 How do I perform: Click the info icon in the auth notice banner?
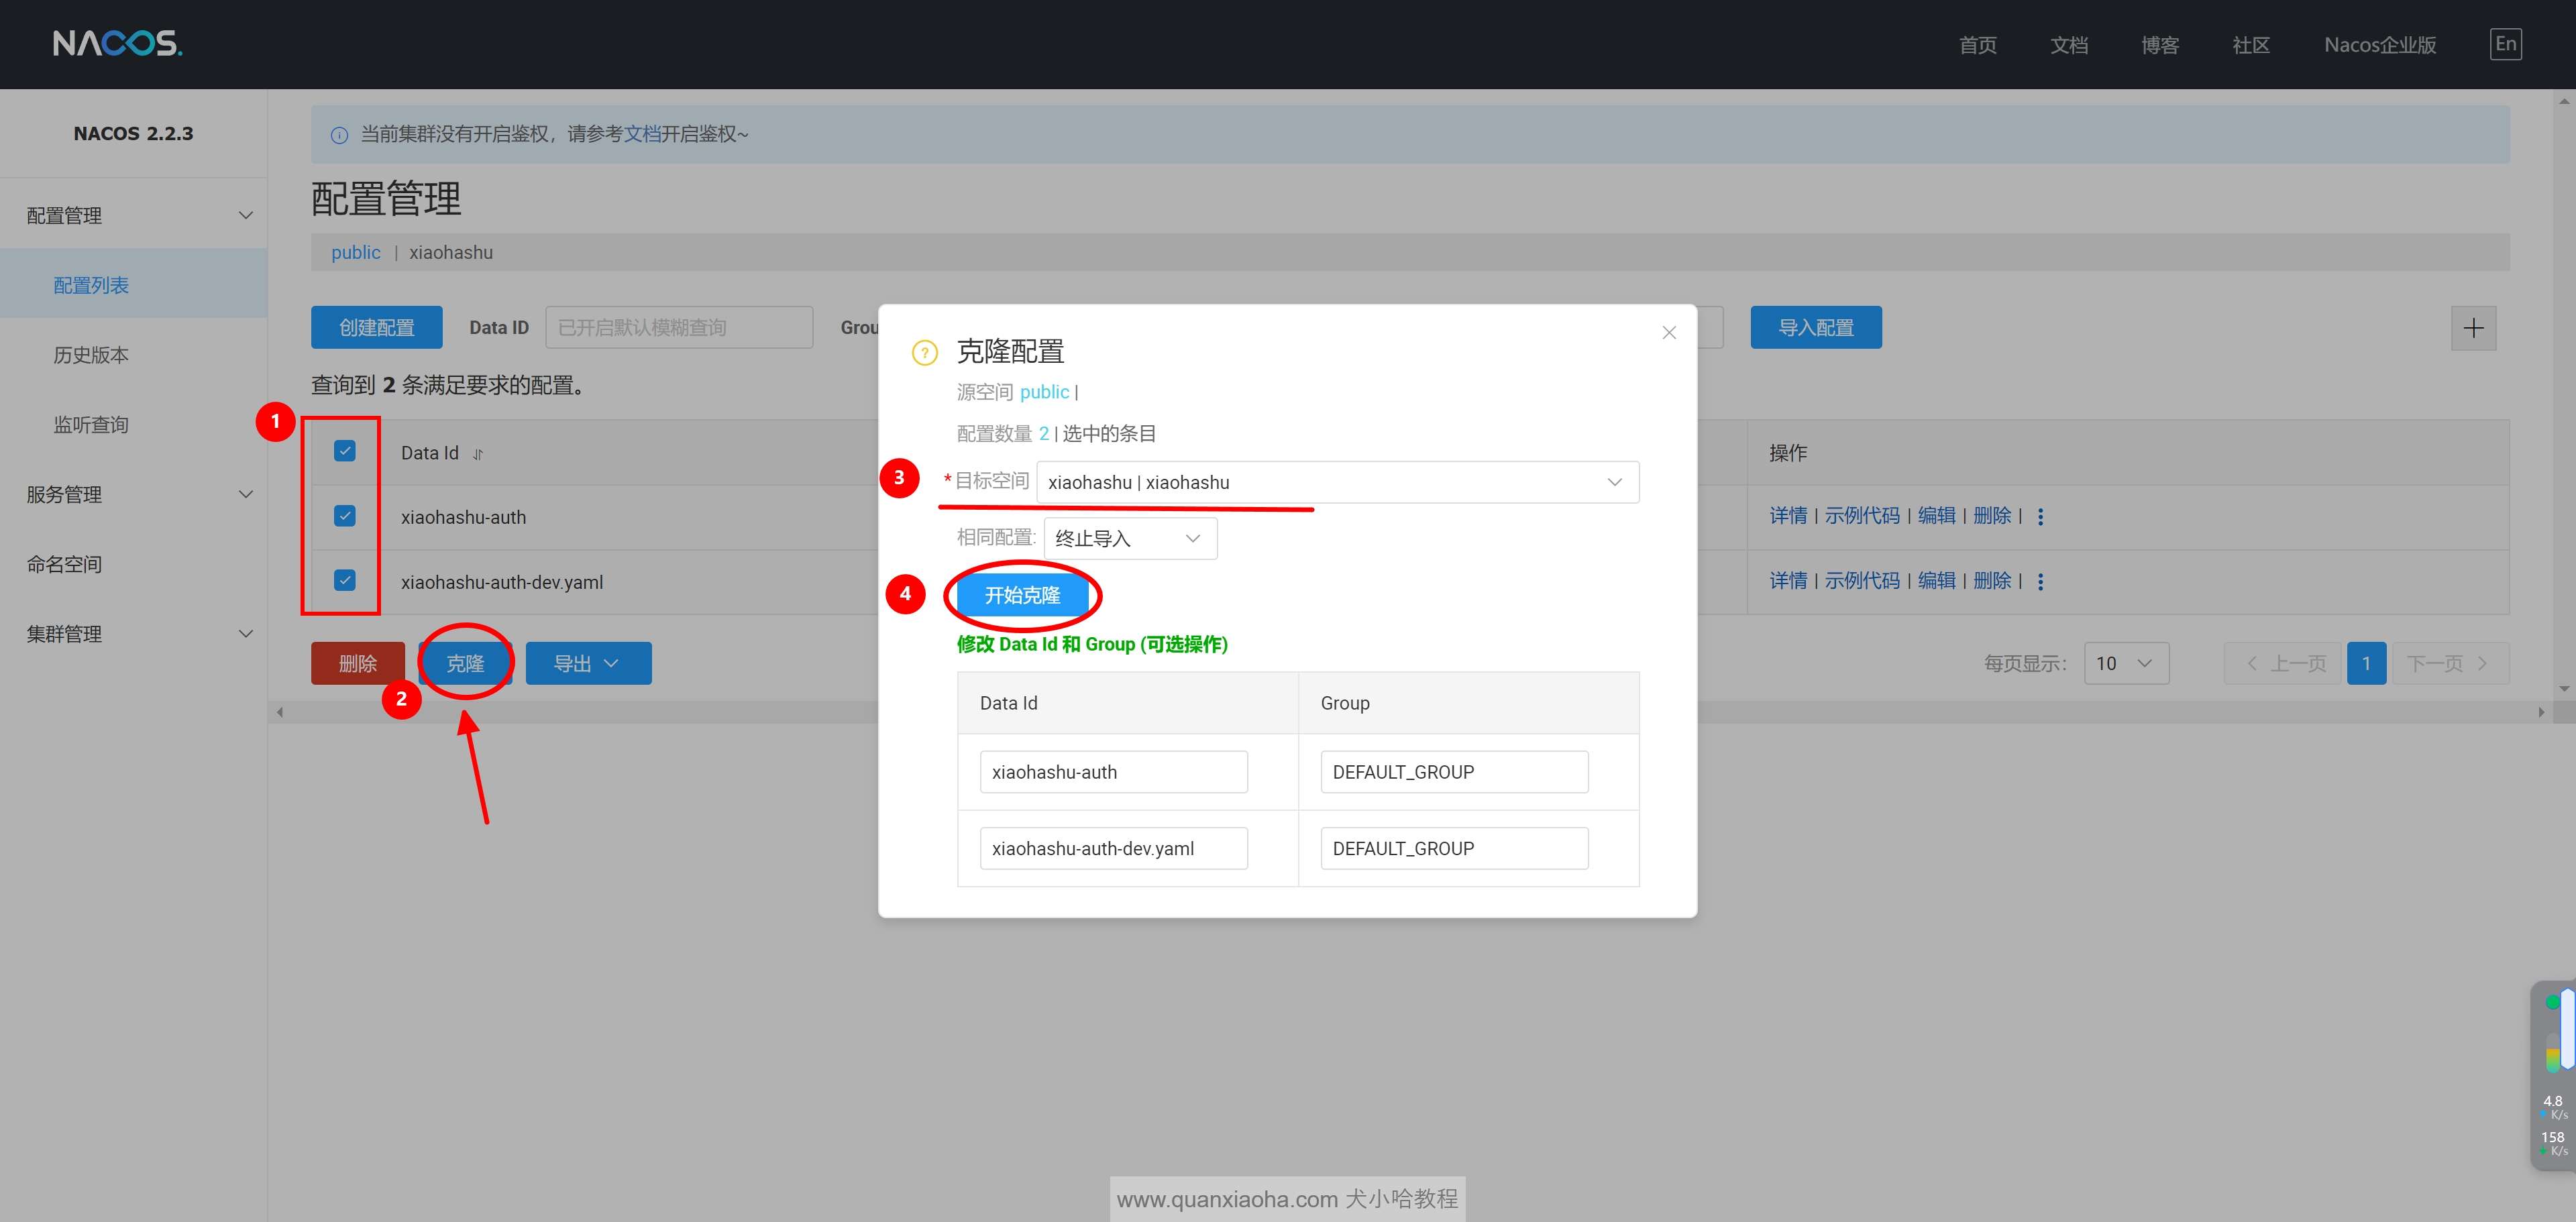339,135
